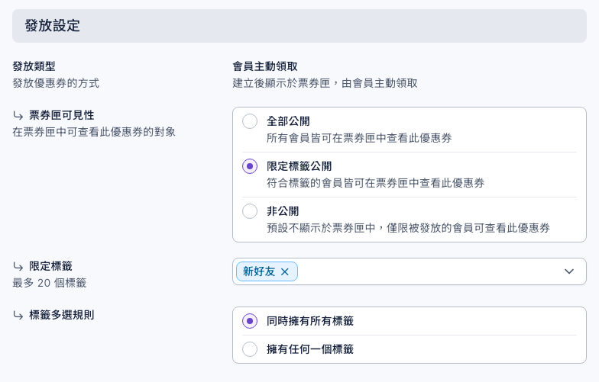The width and height of the screenshot is (599, 382).
Task: Remove the 新好友 tag via its X
Action: [284, 271]
